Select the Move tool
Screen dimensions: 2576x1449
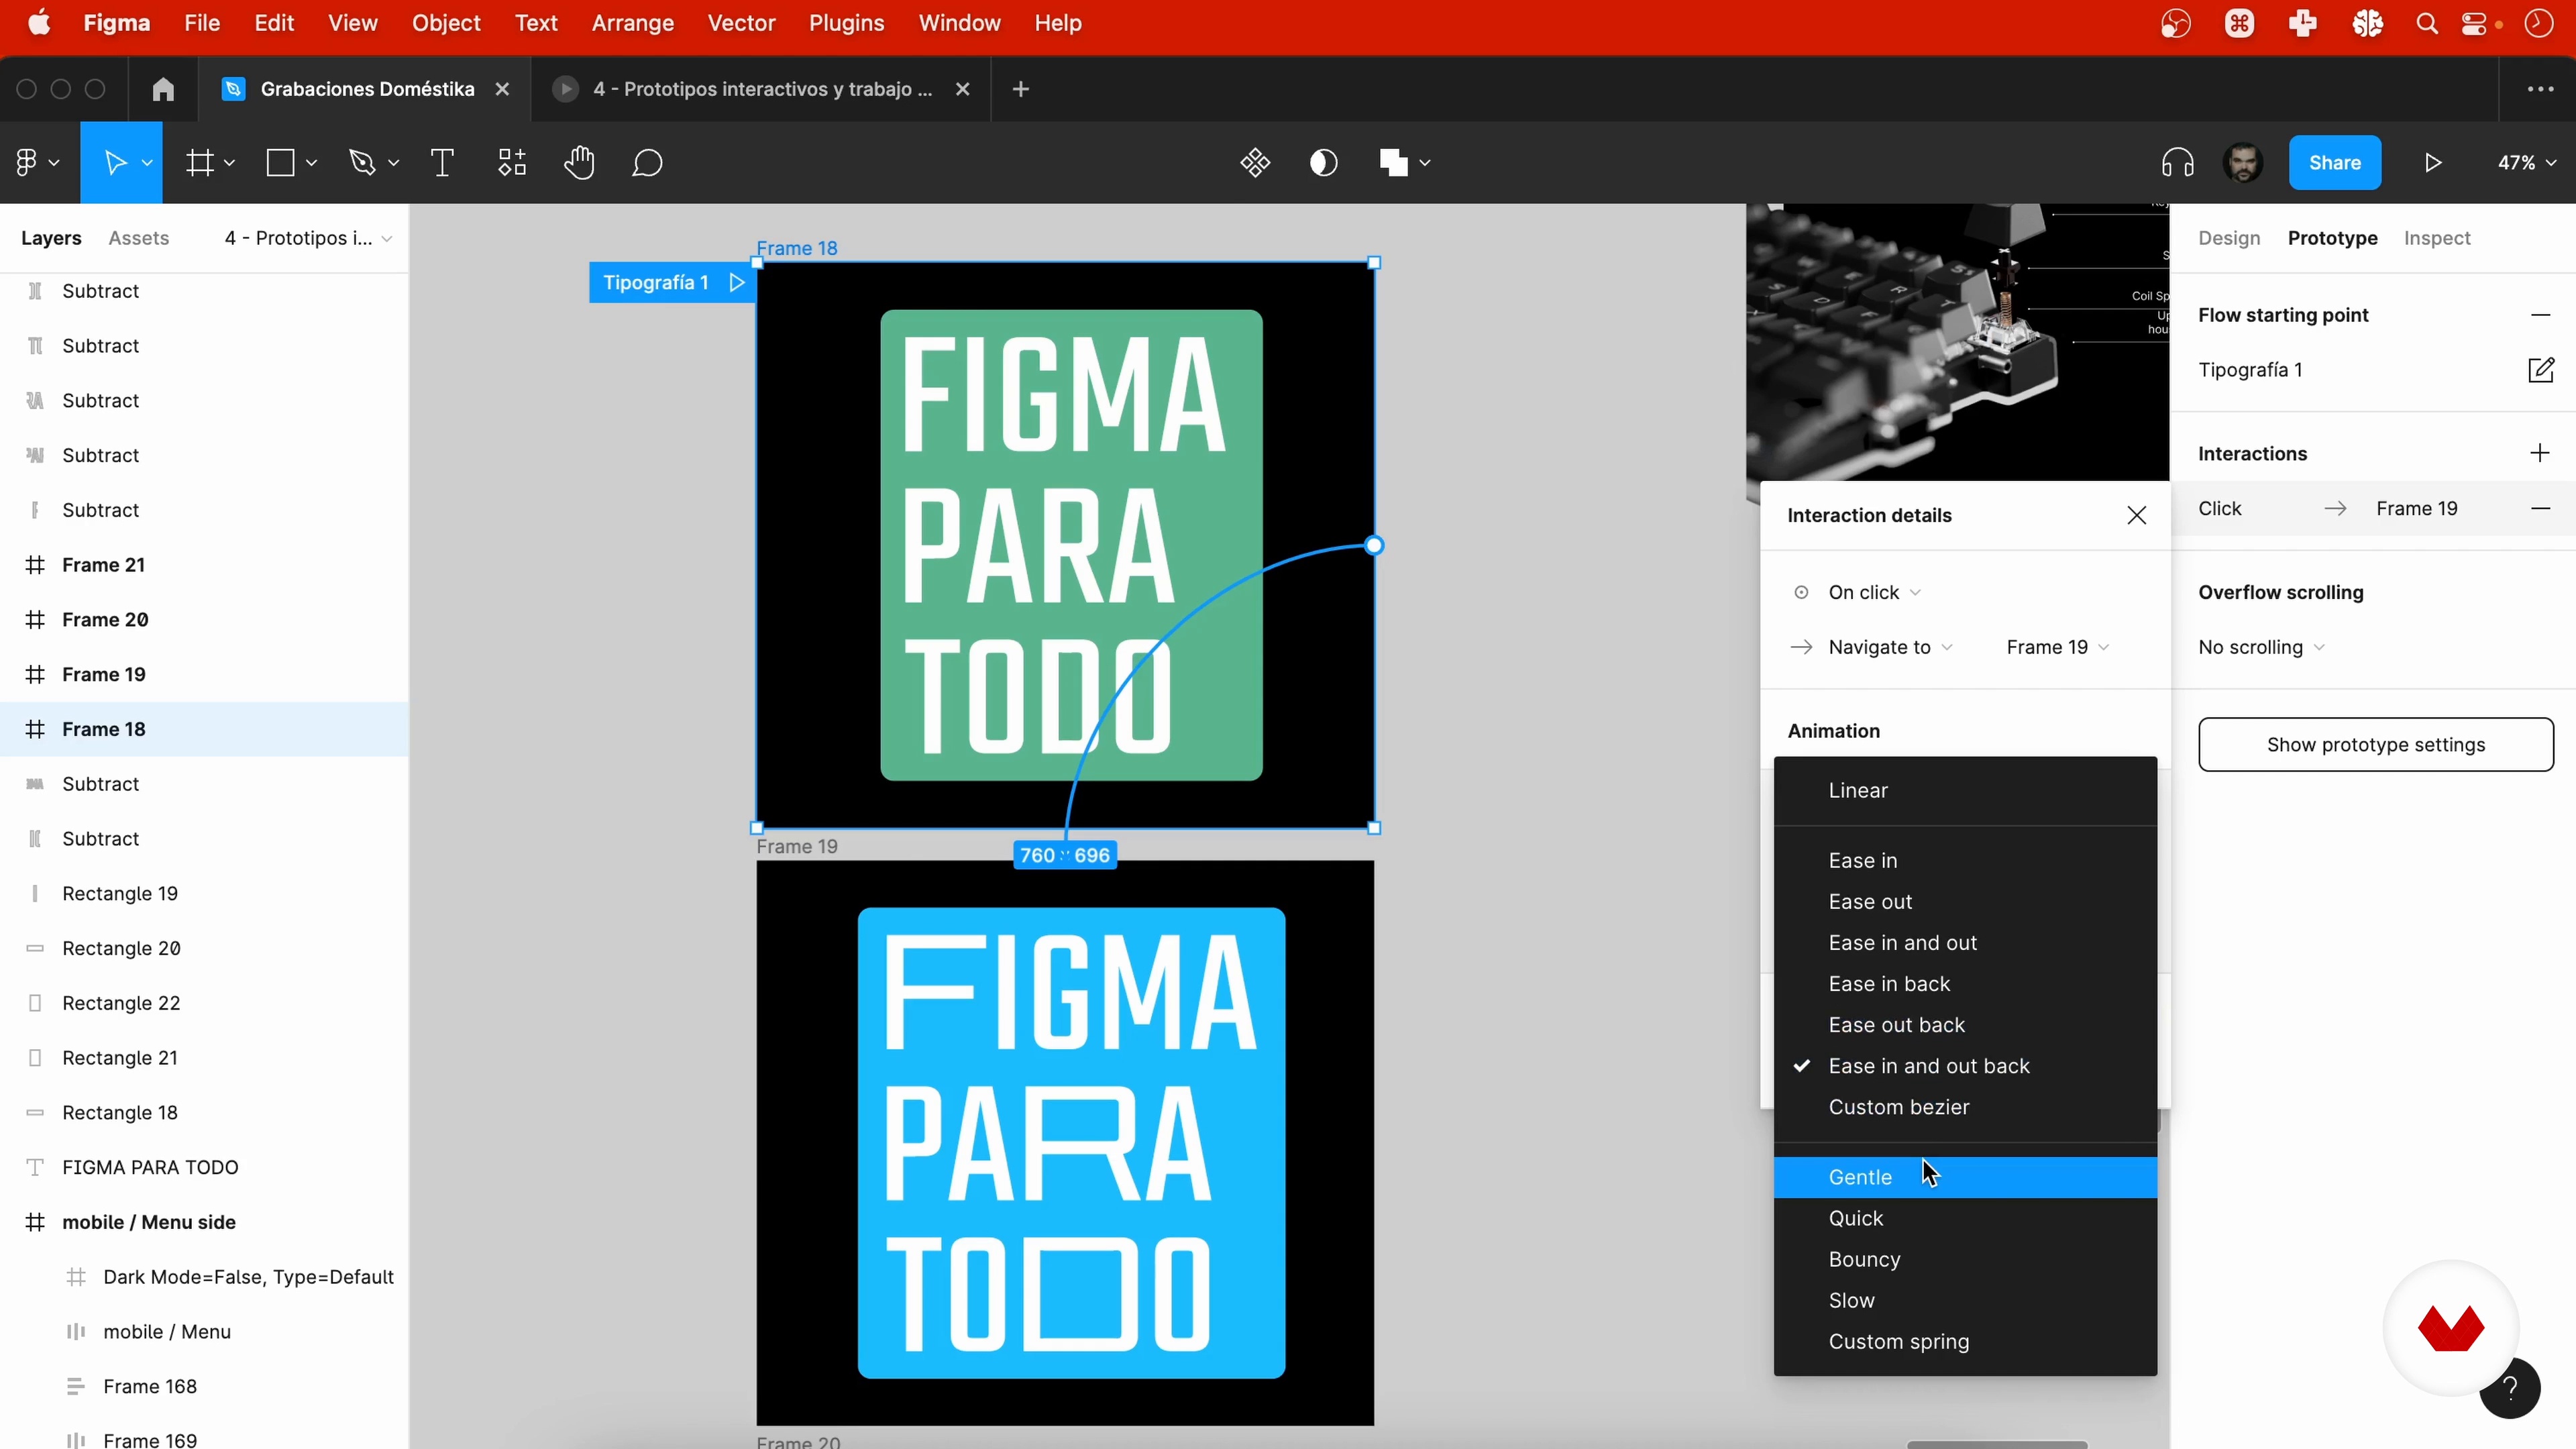click(115, 162)
